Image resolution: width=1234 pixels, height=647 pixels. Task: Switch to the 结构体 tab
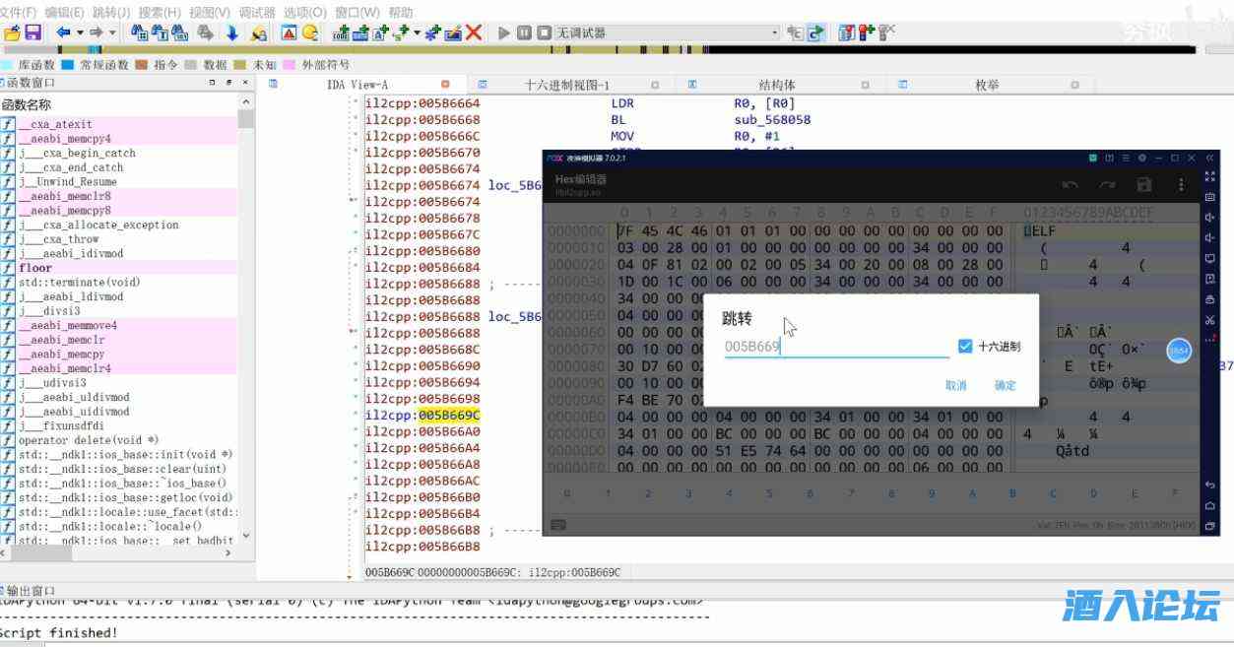click(x=776, y=85)
